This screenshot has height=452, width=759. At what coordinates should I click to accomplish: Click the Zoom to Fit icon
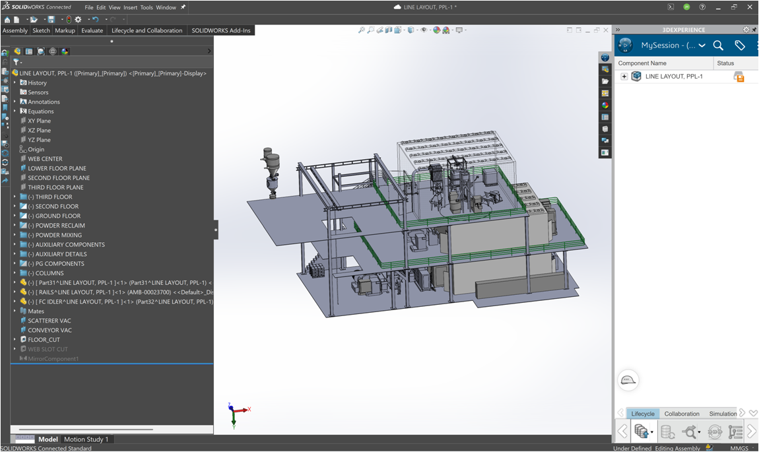tap(361, 30)
